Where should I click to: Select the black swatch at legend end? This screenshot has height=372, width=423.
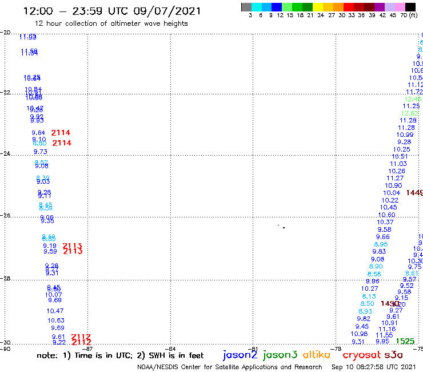click(410, 7)
